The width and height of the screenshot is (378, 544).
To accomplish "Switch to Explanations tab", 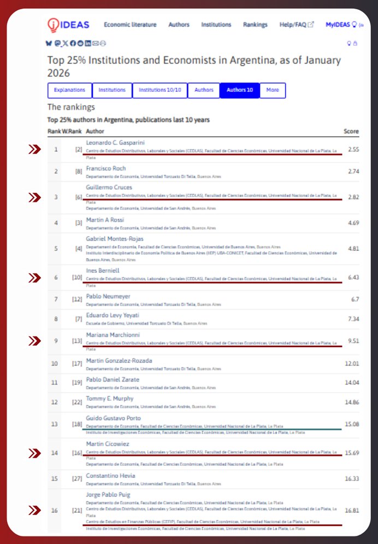I will [69, 90].
